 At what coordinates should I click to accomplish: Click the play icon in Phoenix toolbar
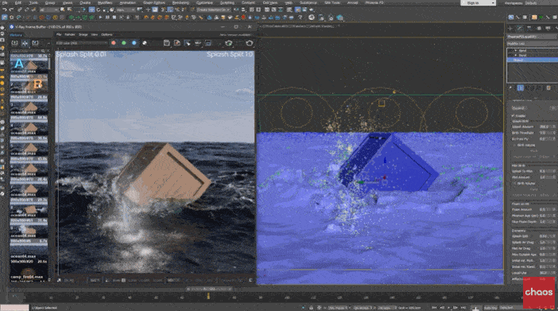(101, 17)
